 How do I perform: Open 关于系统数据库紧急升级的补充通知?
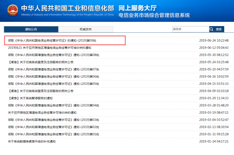click(x=32, y=141)
